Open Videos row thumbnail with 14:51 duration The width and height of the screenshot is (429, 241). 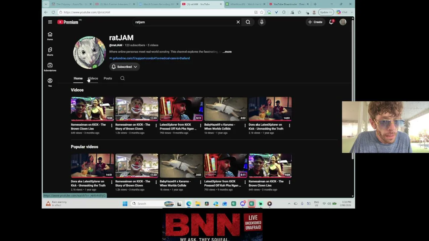[270, 109]
